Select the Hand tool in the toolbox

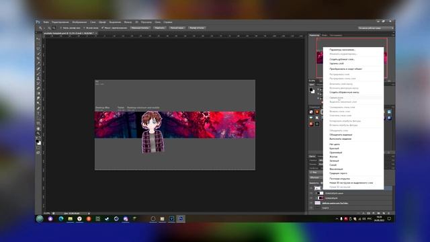coord(38,128)
